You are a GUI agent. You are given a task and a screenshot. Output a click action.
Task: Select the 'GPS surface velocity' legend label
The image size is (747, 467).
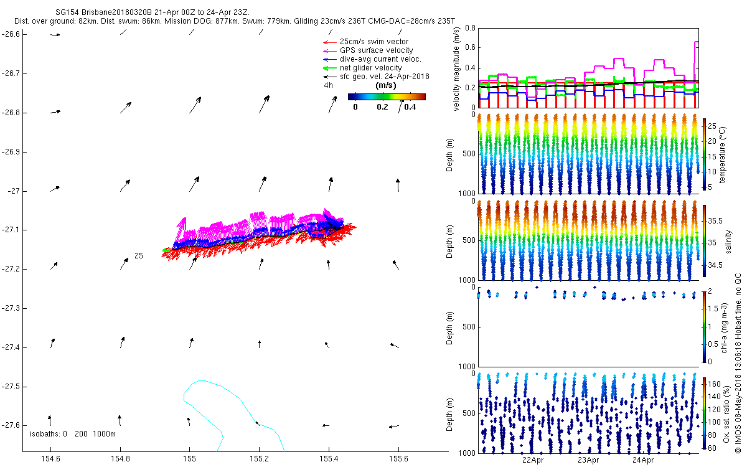tap(376, 50)
